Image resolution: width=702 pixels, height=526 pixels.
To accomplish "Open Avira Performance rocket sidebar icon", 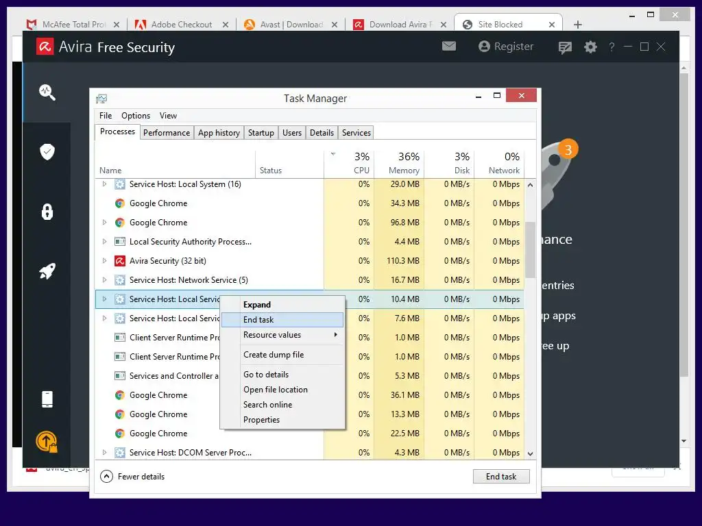I will [x=47, y=271].
